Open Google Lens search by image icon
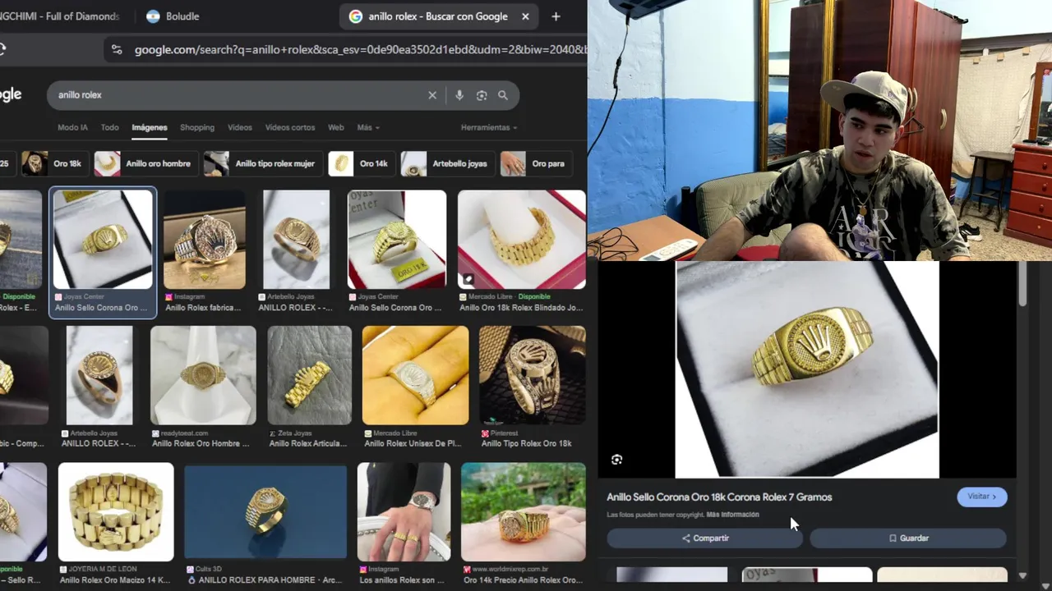This screenshot has height=591, width=1052. coord(482,95)
